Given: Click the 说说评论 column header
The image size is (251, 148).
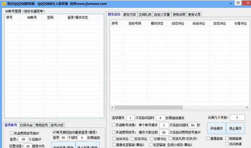Looking at the screenshot, I should pyautogui.click(x=199, y=23).
